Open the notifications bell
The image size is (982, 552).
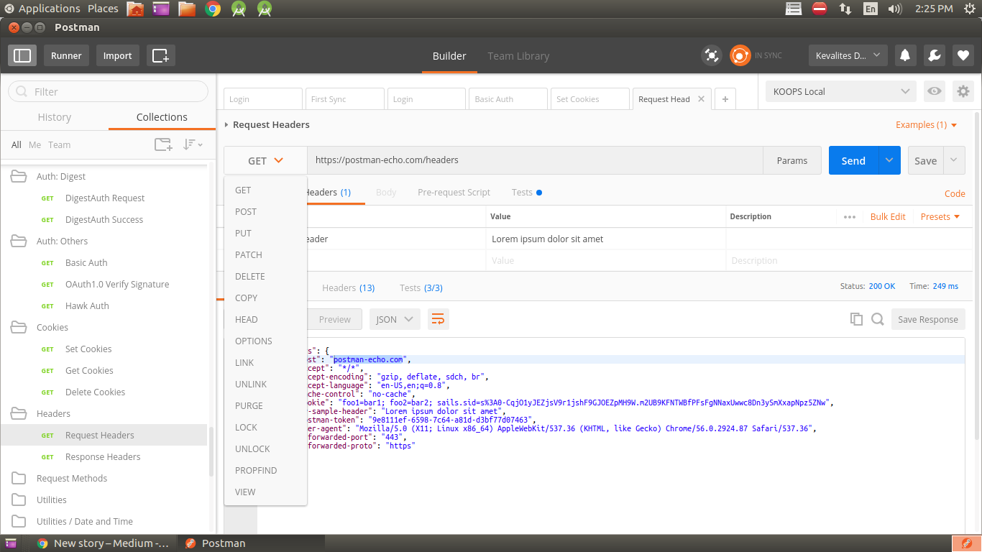point(905,55)
